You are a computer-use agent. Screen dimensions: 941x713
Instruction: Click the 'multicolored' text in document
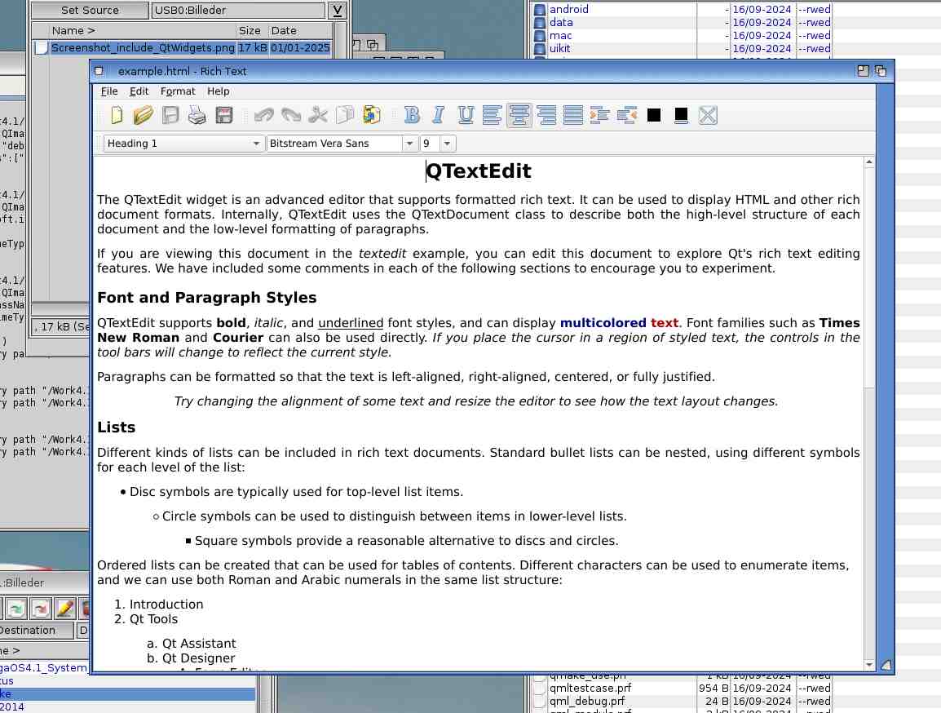(603, 323)
